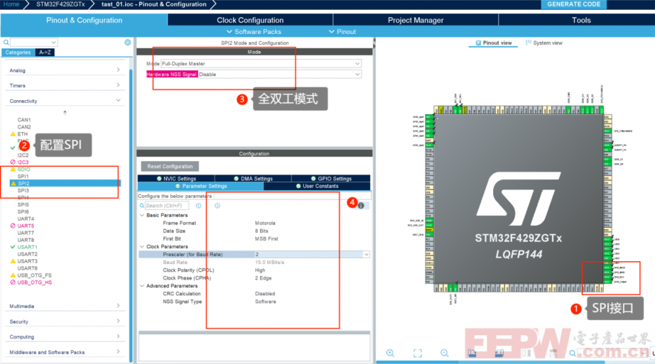Click the parameter Search (Ctrl+F) field
This screenshot has width=655, height=364.
point(166,206)
